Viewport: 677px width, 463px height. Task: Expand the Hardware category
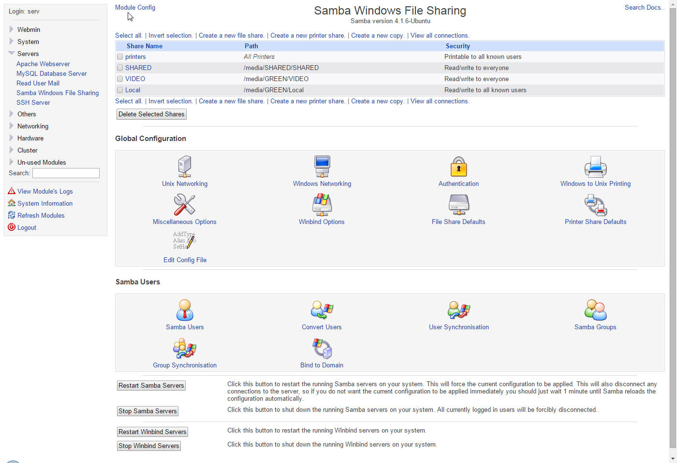coord(11,138)
